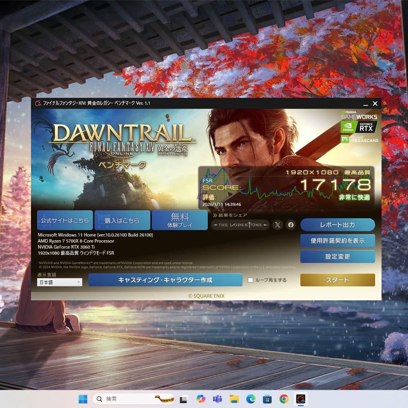Expand the 結果をシェア share section
Image resolution: width=408 pixels, height=408 pixels.
231,215
